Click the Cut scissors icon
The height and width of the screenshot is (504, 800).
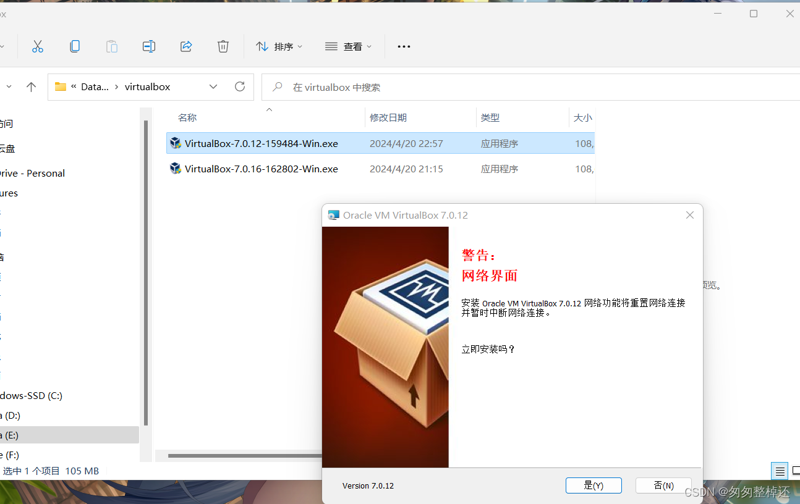coord(38,46)
